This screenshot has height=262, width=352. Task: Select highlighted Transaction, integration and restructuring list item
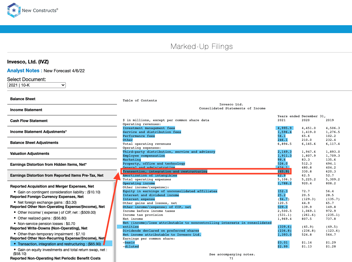61,244
